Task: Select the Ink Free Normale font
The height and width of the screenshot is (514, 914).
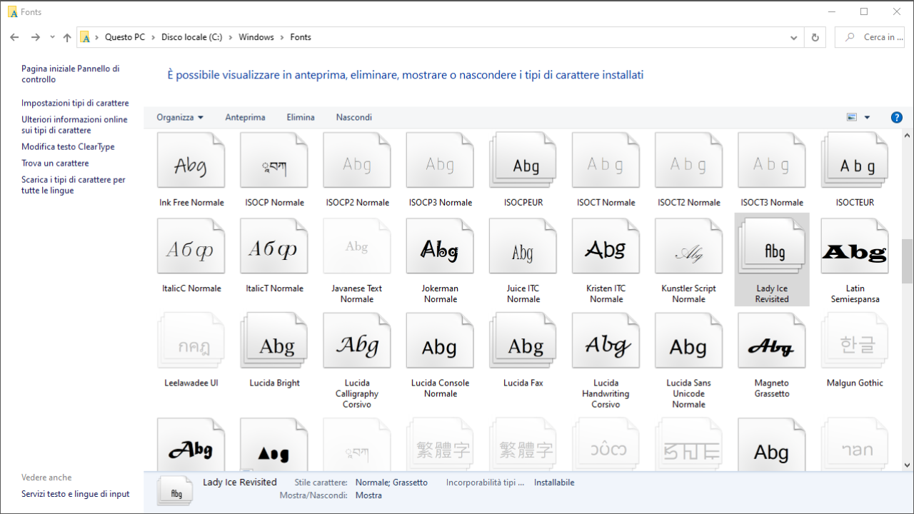Action: click(x=191, y=164)
